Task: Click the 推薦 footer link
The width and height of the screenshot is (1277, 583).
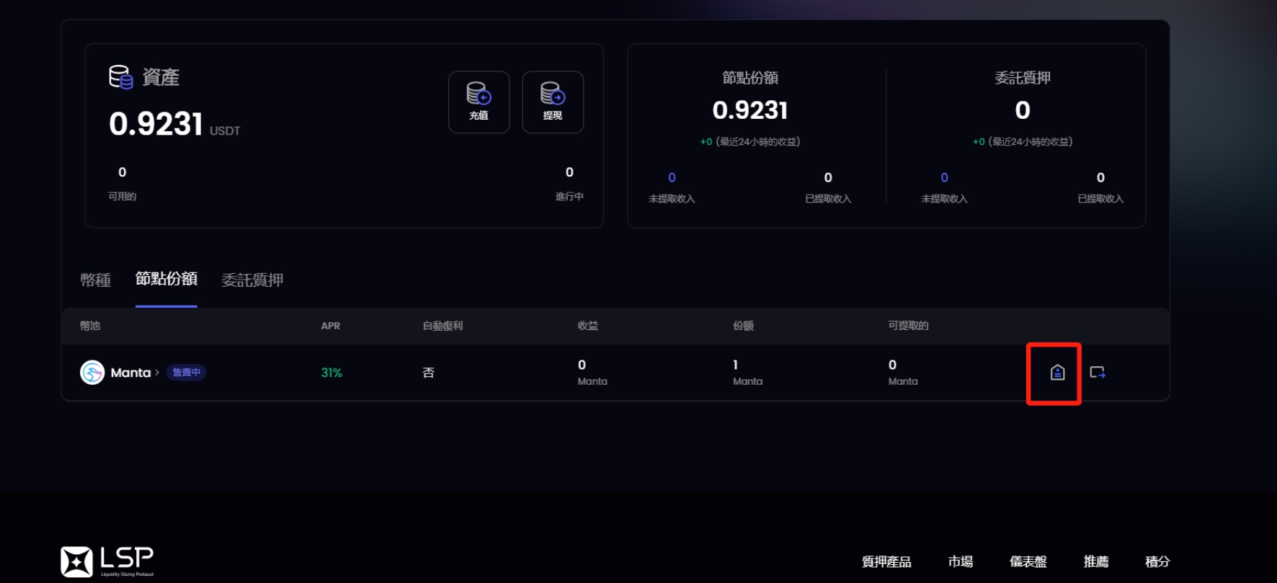Action: coord(1095,561)
